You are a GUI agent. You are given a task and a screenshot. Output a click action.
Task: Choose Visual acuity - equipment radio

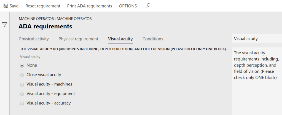[x=22, y=94]
